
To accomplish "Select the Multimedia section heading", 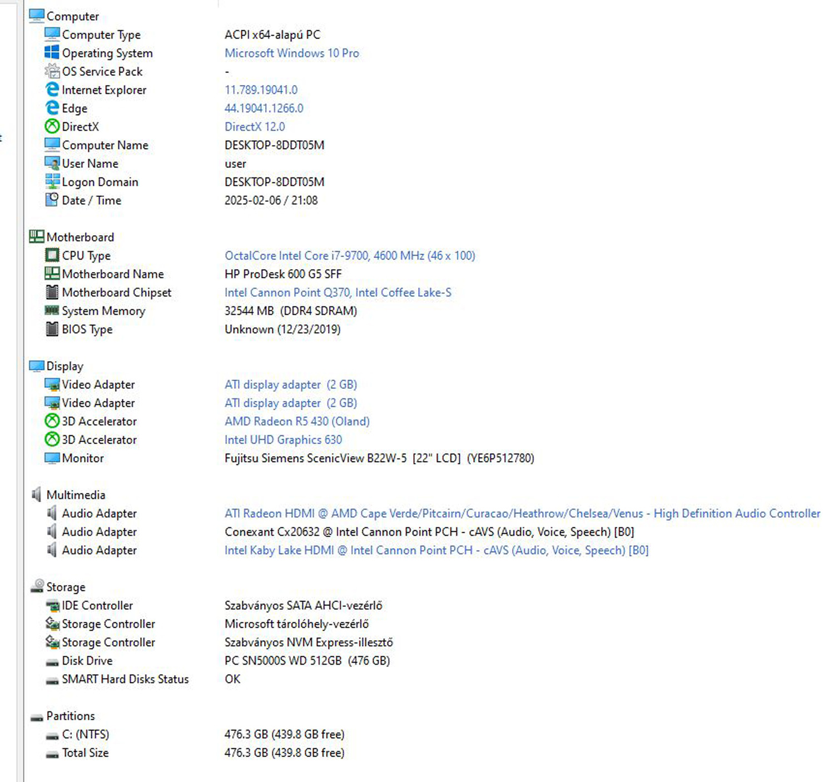I will (76, 494).
